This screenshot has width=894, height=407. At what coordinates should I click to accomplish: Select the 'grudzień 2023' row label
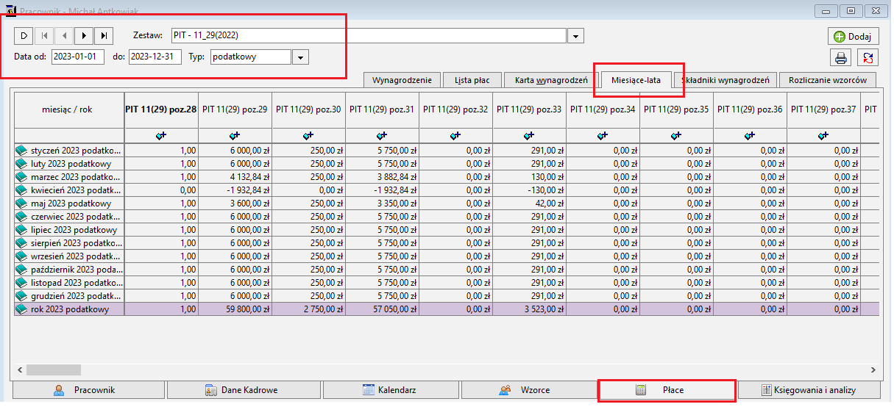pos(76,296)
